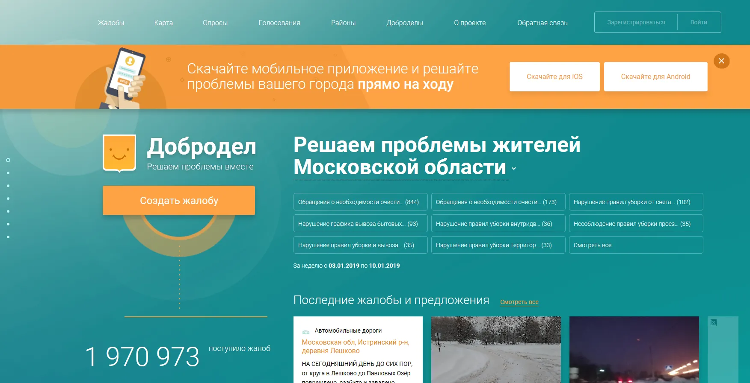Image resolution: width=750 pixels, height=383 pixels.
Task: Select the first page indicator dot
Action: (x=8, y=160)
